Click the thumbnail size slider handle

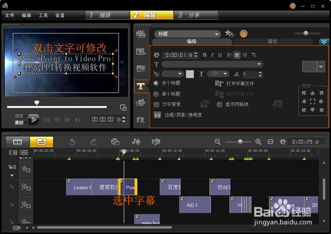(306, 33)
